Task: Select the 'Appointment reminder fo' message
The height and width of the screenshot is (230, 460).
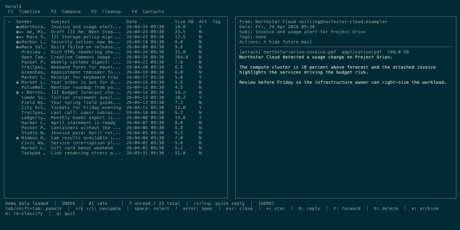Action: tap(116, 72)
